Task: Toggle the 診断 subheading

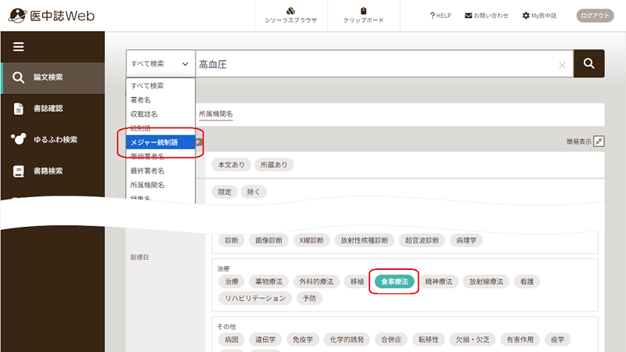Action: tap(232, 240)
